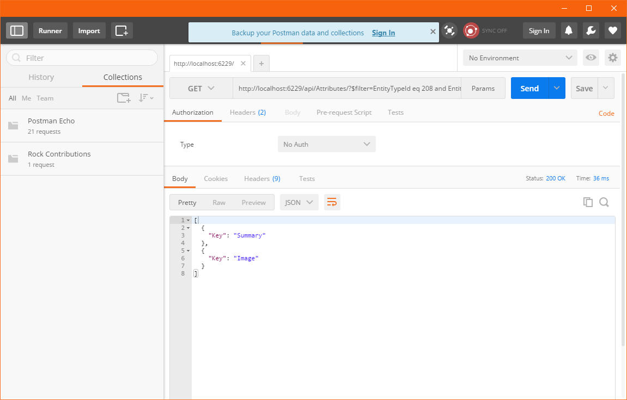Open settings wrench icon
The image size is (627, 400).
[x=591, y=31]
